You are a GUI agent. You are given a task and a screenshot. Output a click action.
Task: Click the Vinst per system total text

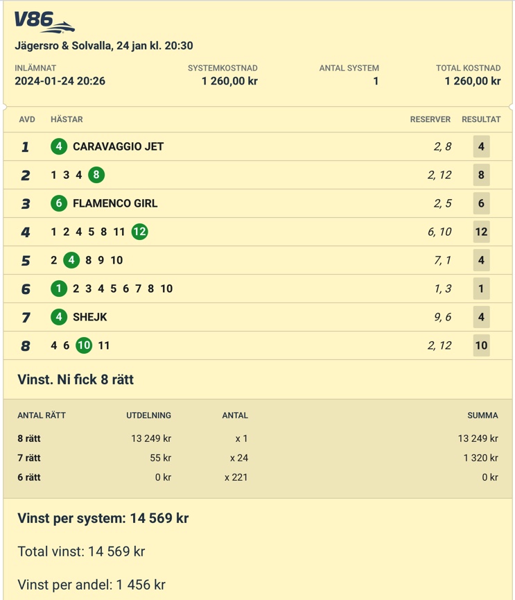click(x=103, y=518)
